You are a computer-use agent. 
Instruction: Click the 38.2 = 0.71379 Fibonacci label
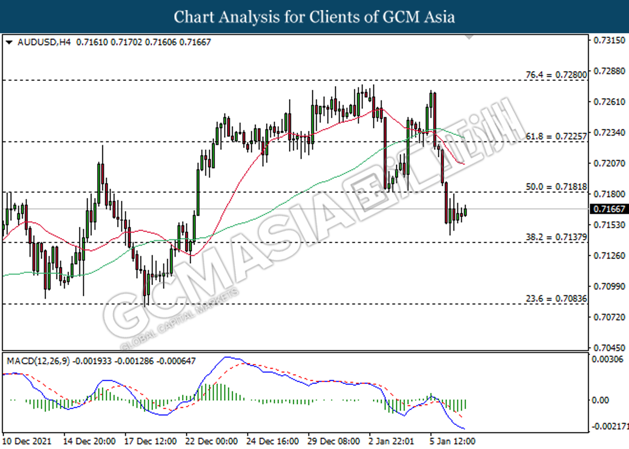(x=556, y=237)
